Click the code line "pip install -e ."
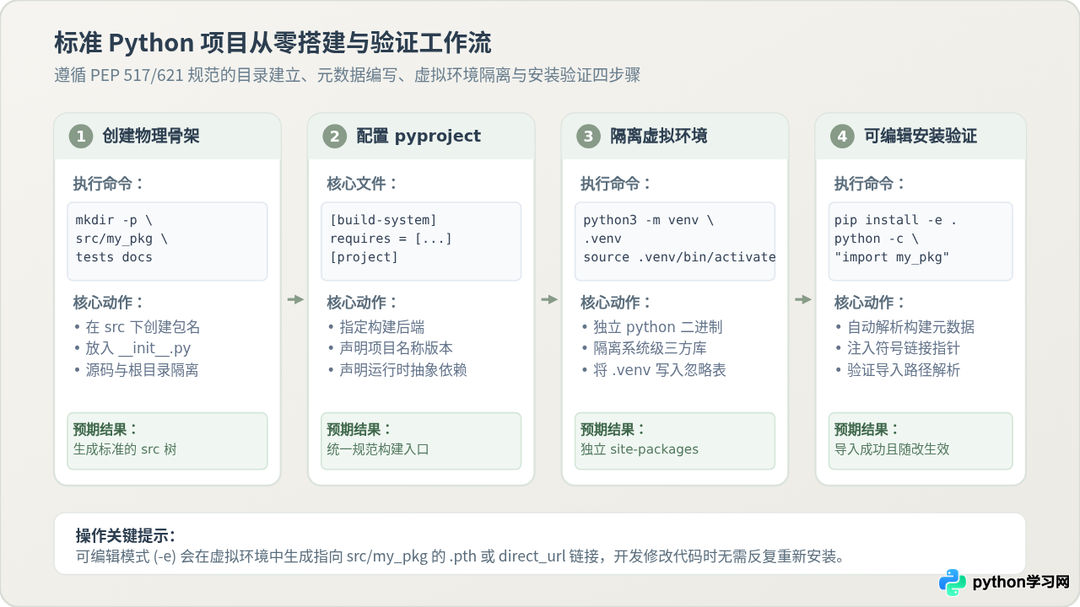The height and width of the screenshot is (607, 1080). [896, 221]
